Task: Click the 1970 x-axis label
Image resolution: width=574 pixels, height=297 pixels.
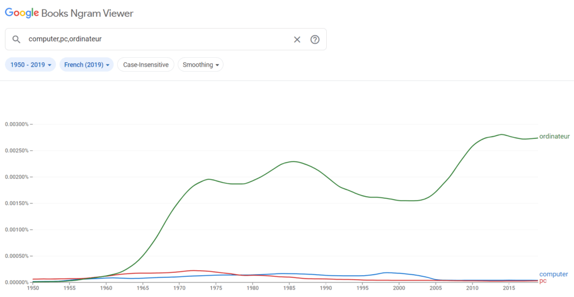Action: 179,289
